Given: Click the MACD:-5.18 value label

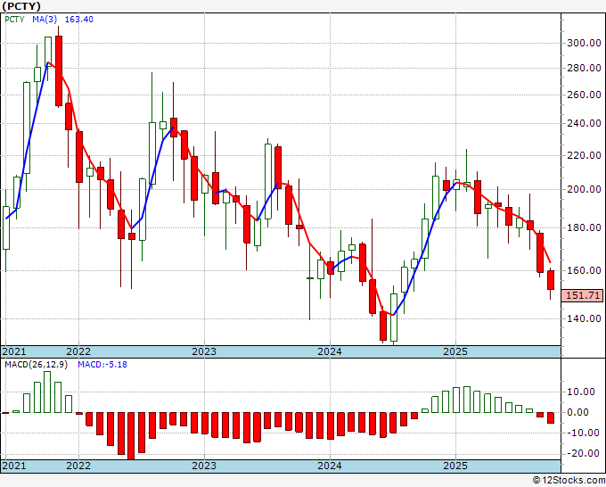Looking at the screenshot, I should (102, 365).
